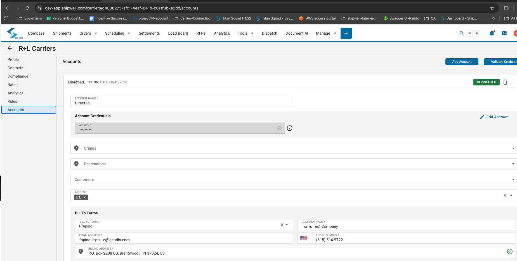Click the green CONNECTED status button
517x261 pixels.
[486, 82]
